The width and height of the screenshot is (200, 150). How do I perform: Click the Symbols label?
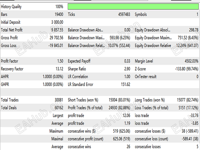pos(141,14)
